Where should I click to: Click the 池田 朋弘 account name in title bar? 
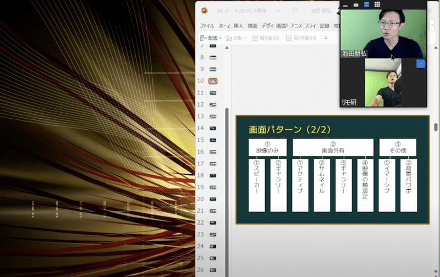pyautogui.click(x=321, y=10)
